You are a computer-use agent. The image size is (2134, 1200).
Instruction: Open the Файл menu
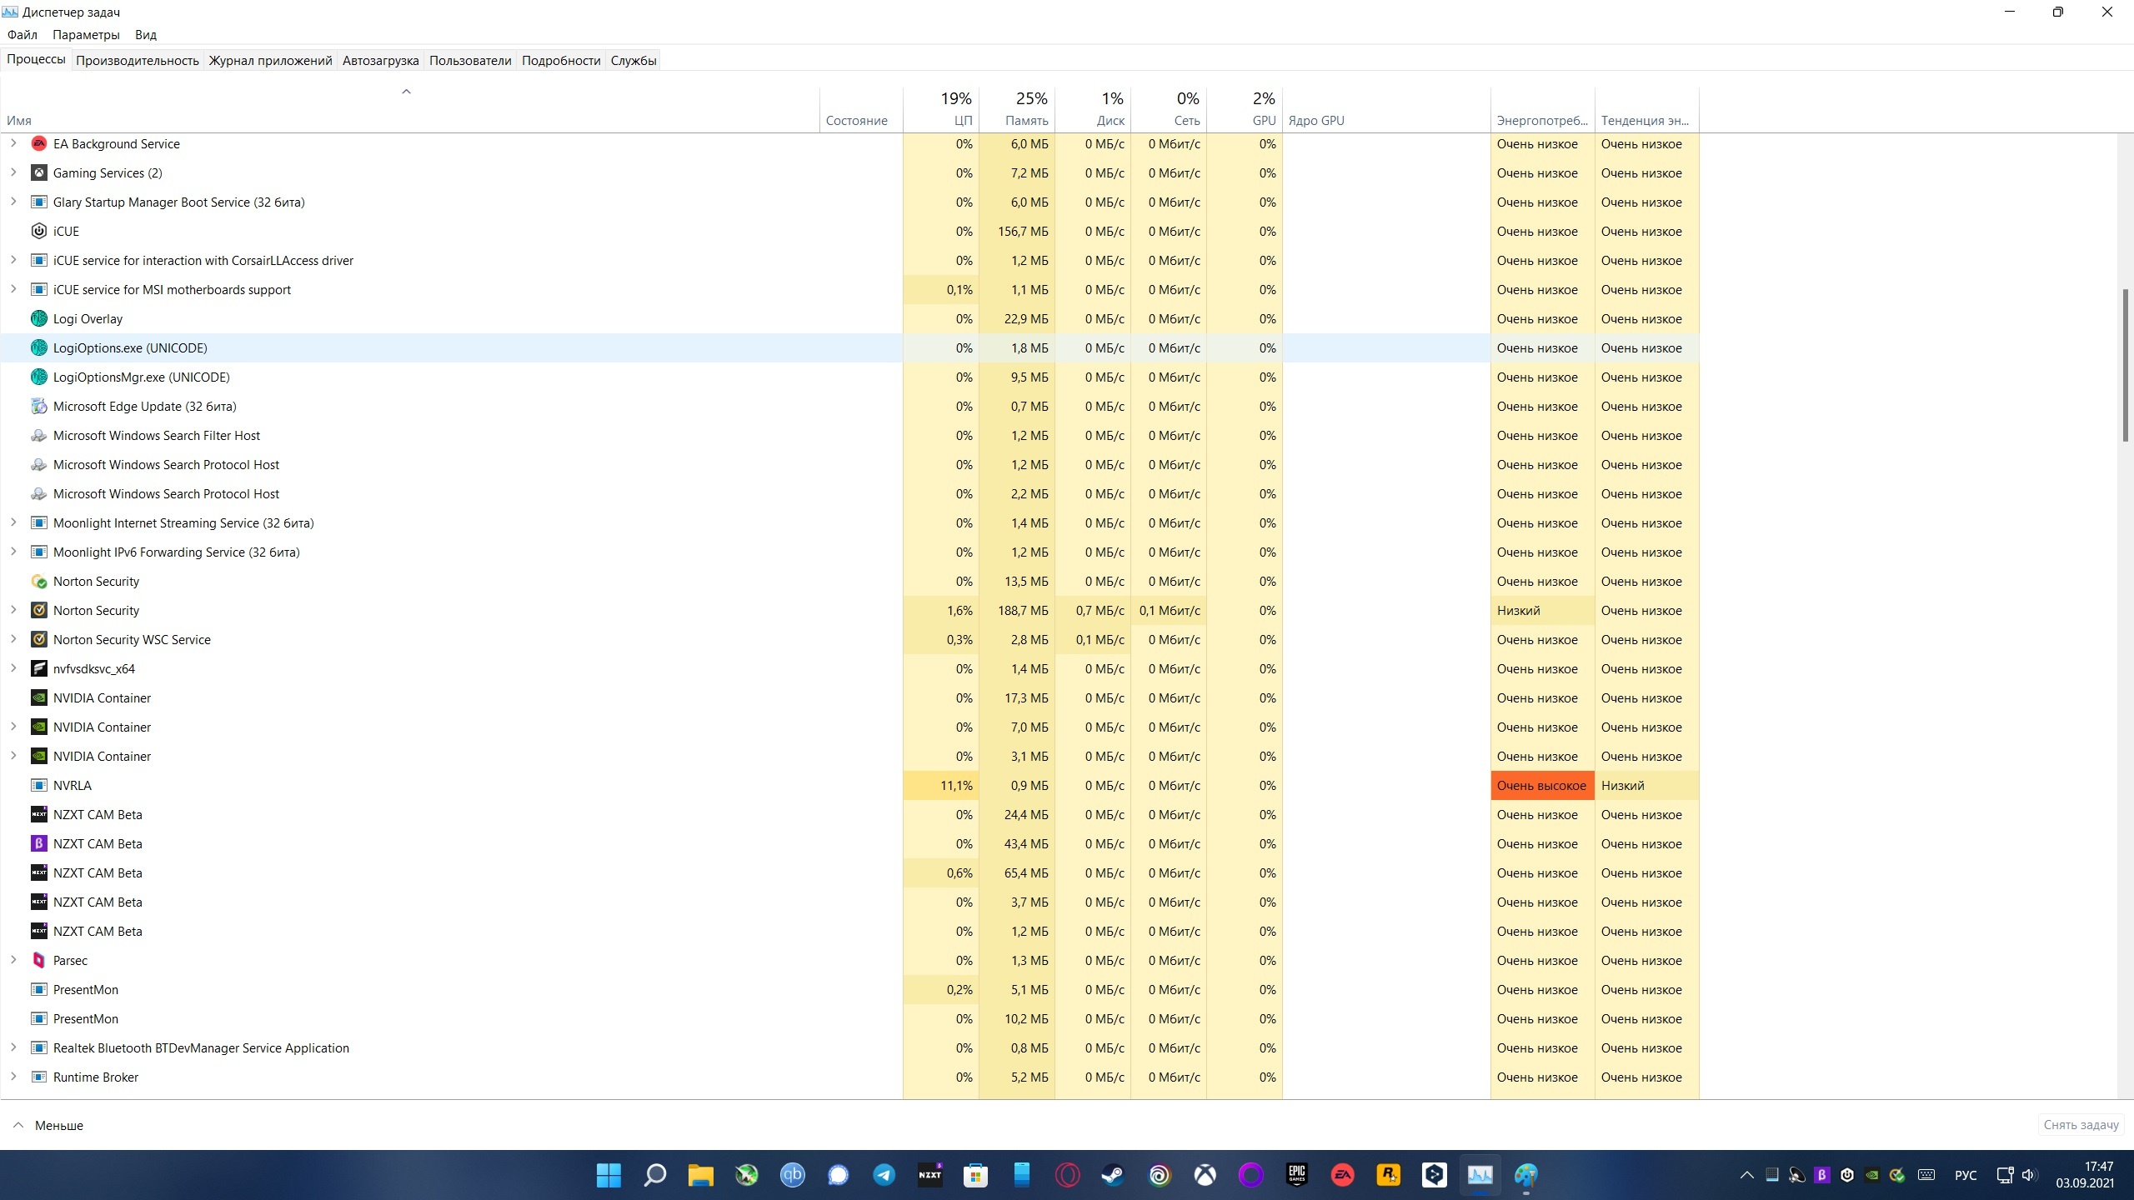[x=23, y=35]
